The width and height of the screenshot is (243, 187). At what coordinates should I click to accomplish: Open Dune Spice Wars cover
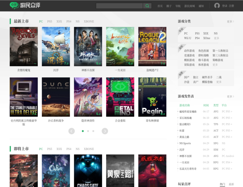[56, 97]
